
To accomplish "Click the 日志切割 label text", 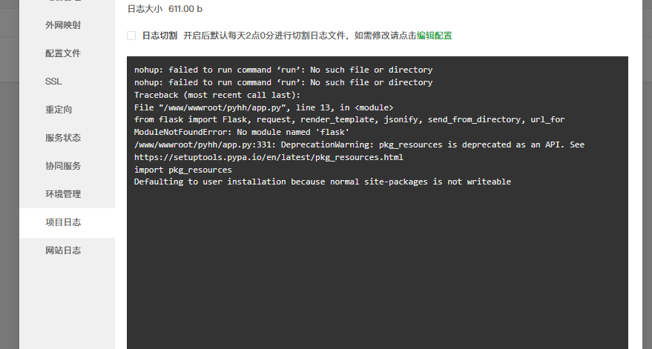I will [159, 36].
